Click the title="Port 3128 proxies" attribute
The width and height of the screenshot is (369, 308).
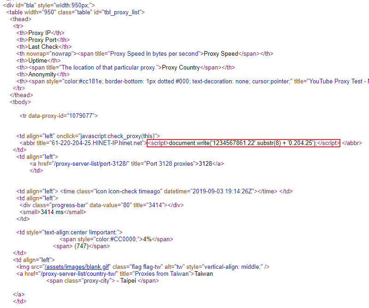click(x=162, y=164)
